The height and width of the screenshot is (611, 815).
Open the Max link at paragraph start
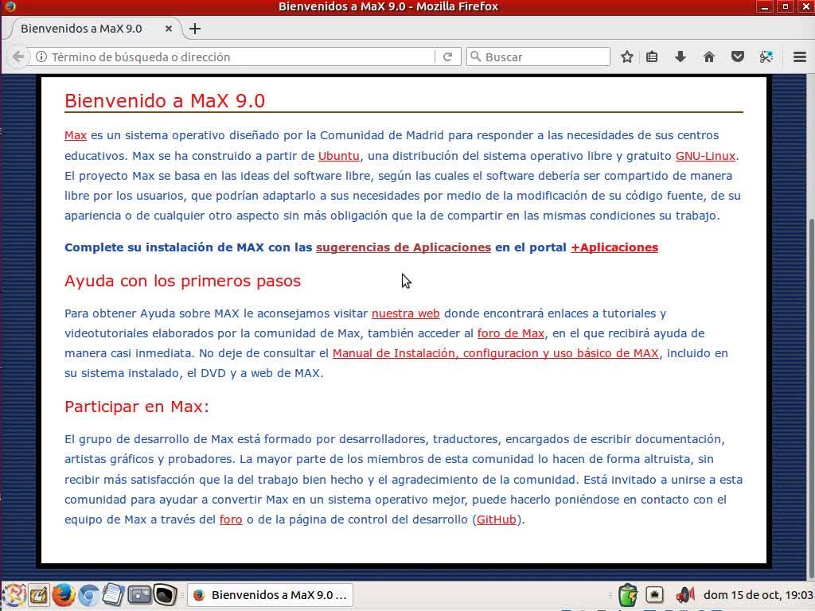[x=76, y=135]
